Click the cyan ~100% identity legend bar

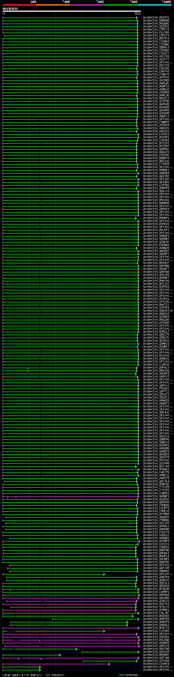pos(154,5)
